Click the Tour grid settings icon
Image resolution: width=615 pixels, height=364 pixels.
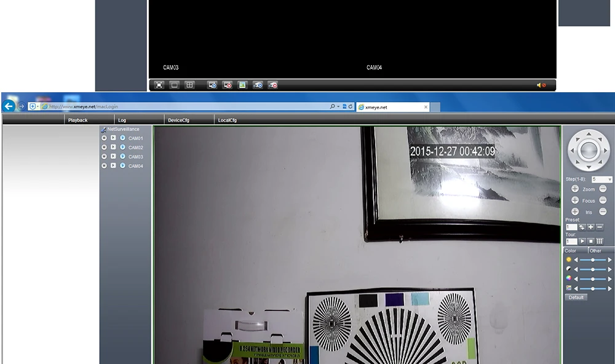point(599,241)
